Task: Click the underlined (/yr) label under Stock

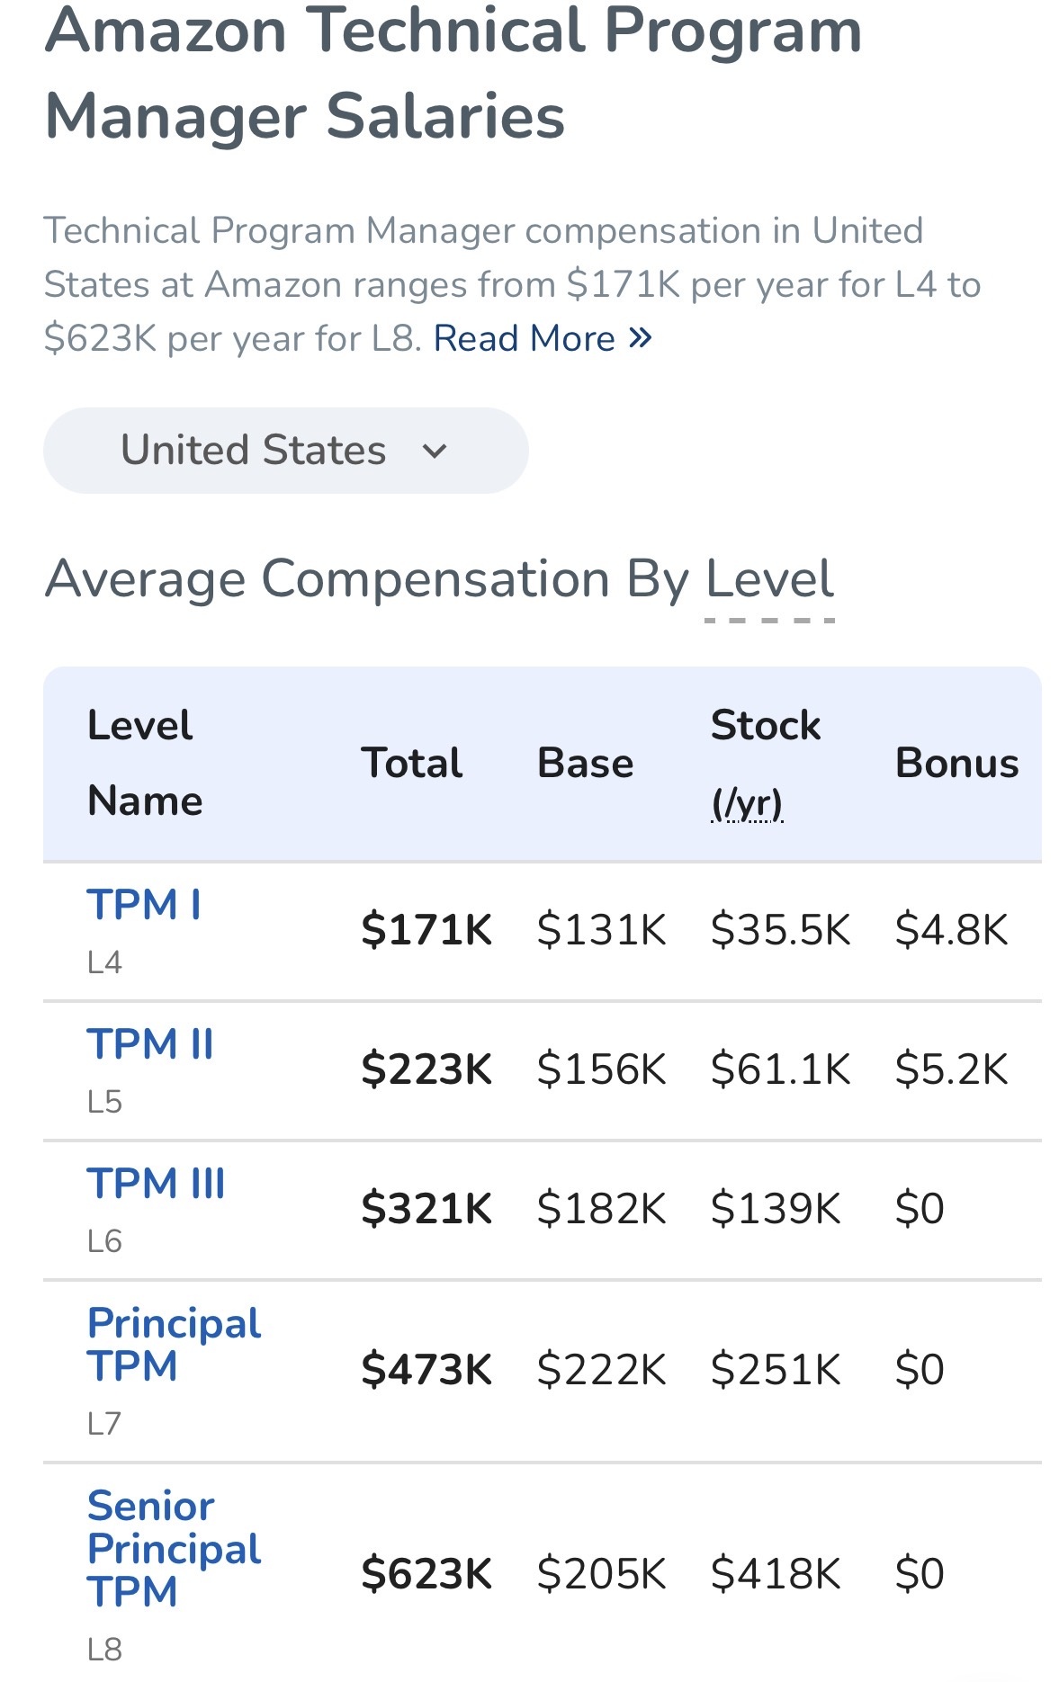Action: click(x=747, y=802)
